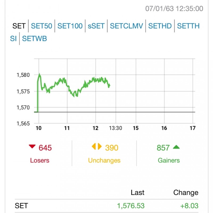213x213 pixels.
Task: Click the red down-triangle Losers icon
Action: click(32, 146)
